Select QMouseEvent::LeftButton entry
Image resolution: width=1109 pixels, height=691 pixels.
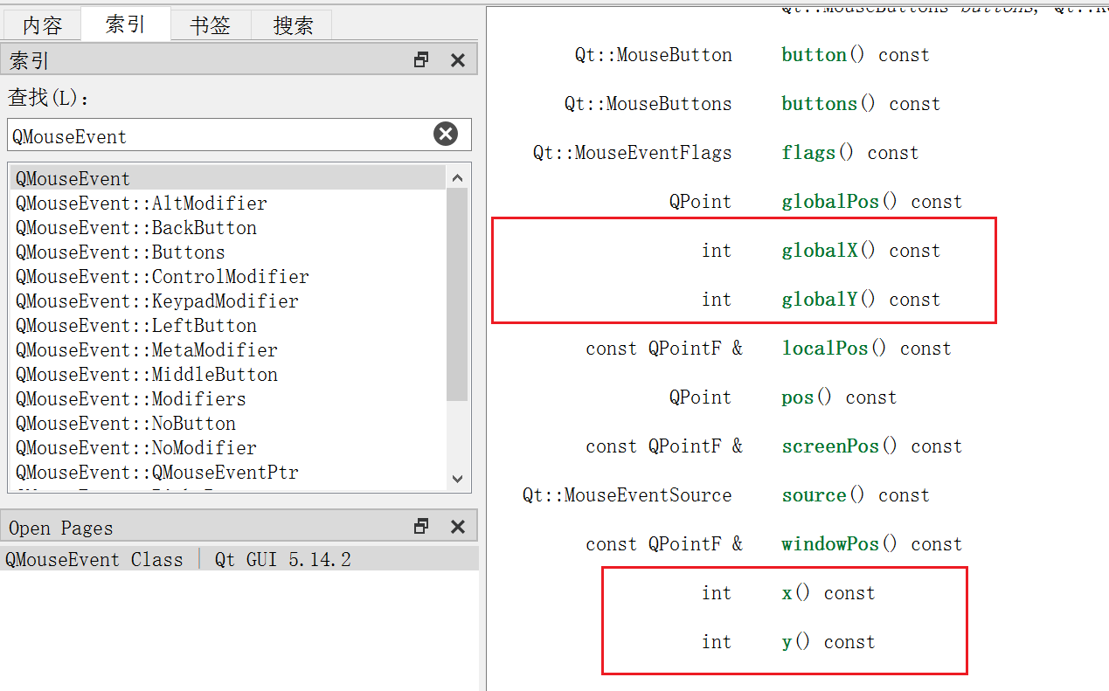(x=136, y=325)
